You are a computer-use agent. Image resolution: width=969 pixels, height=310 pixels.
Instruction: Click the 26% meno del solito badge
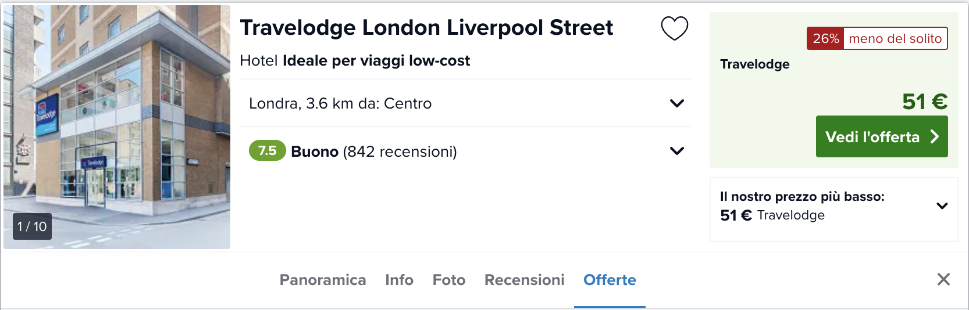[x=877, y=38]
